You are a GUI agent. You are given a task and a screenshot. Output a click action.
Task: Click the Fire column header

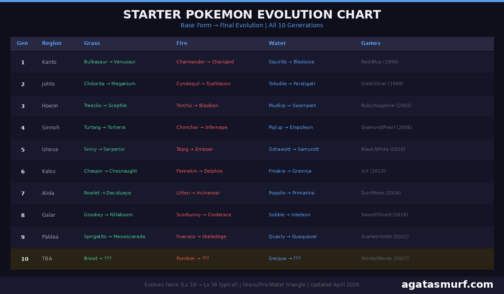[x=182, y=43]
